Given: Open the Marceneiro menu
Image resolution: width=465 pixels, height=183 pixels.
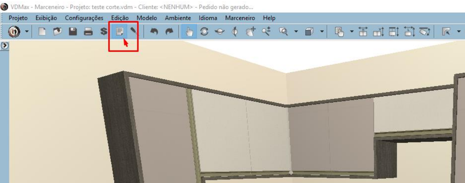Looking at the screenshot, I should (240, 18).
